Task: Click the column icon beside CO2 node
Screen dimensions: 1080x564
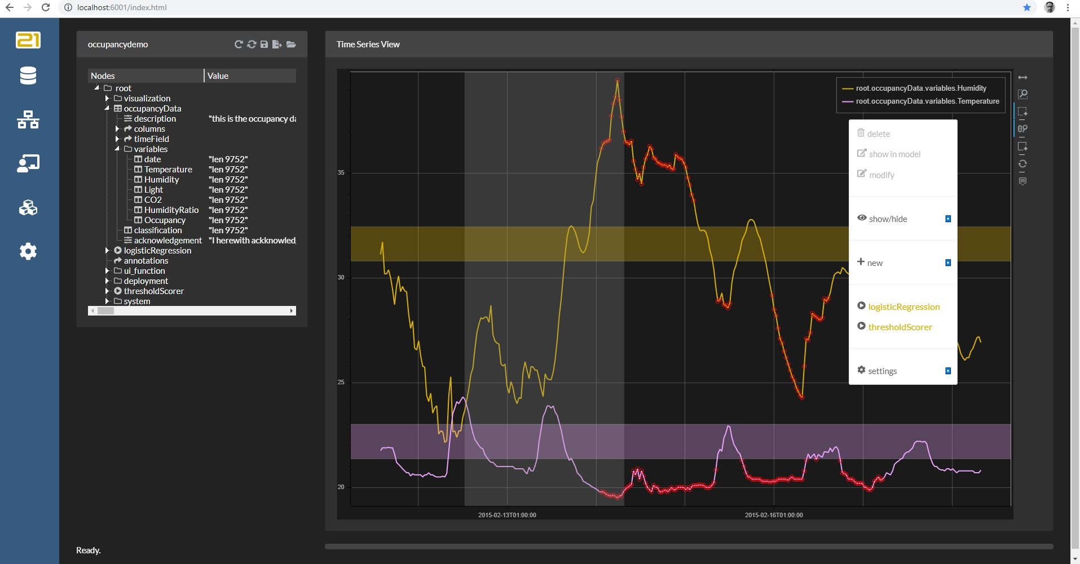Action: click(138, 200)
